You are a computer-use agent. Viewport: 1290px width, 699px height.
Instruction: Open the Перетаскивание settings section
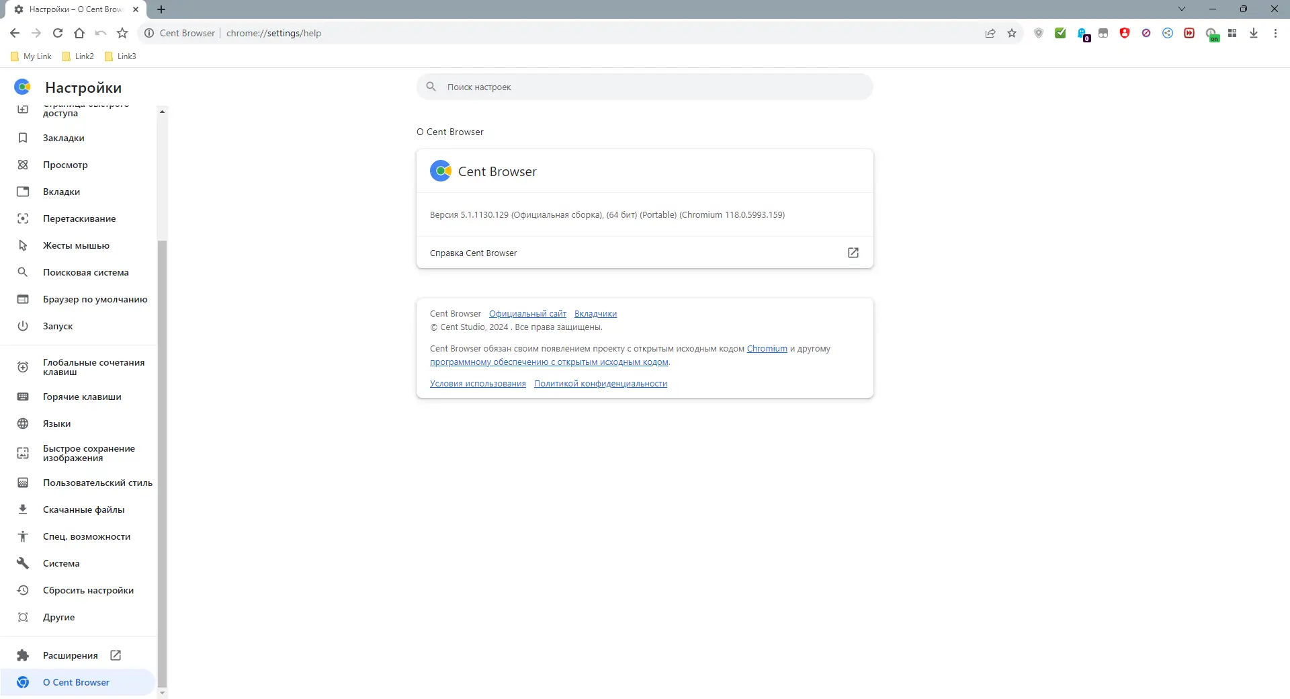click(78, 218)
